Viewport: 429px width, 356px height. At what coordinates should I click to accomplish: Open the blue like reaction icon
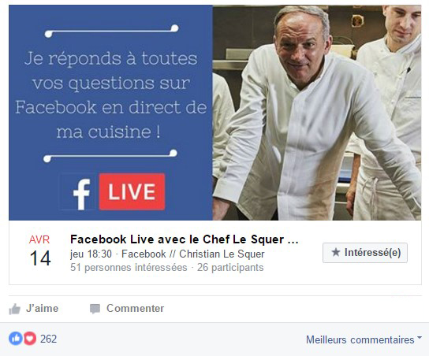[16, 339]
